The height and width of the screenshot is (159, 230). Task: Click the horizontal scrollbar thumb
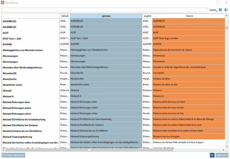pyautogui.click(x=89, y=150)
